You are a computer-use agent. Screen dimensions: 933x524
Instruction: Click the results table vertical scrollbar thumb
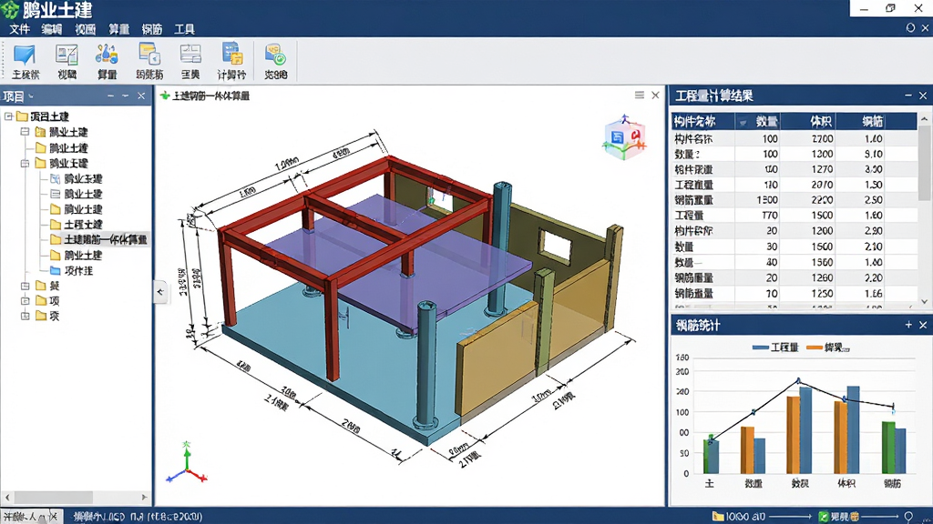tap(924, 164)
